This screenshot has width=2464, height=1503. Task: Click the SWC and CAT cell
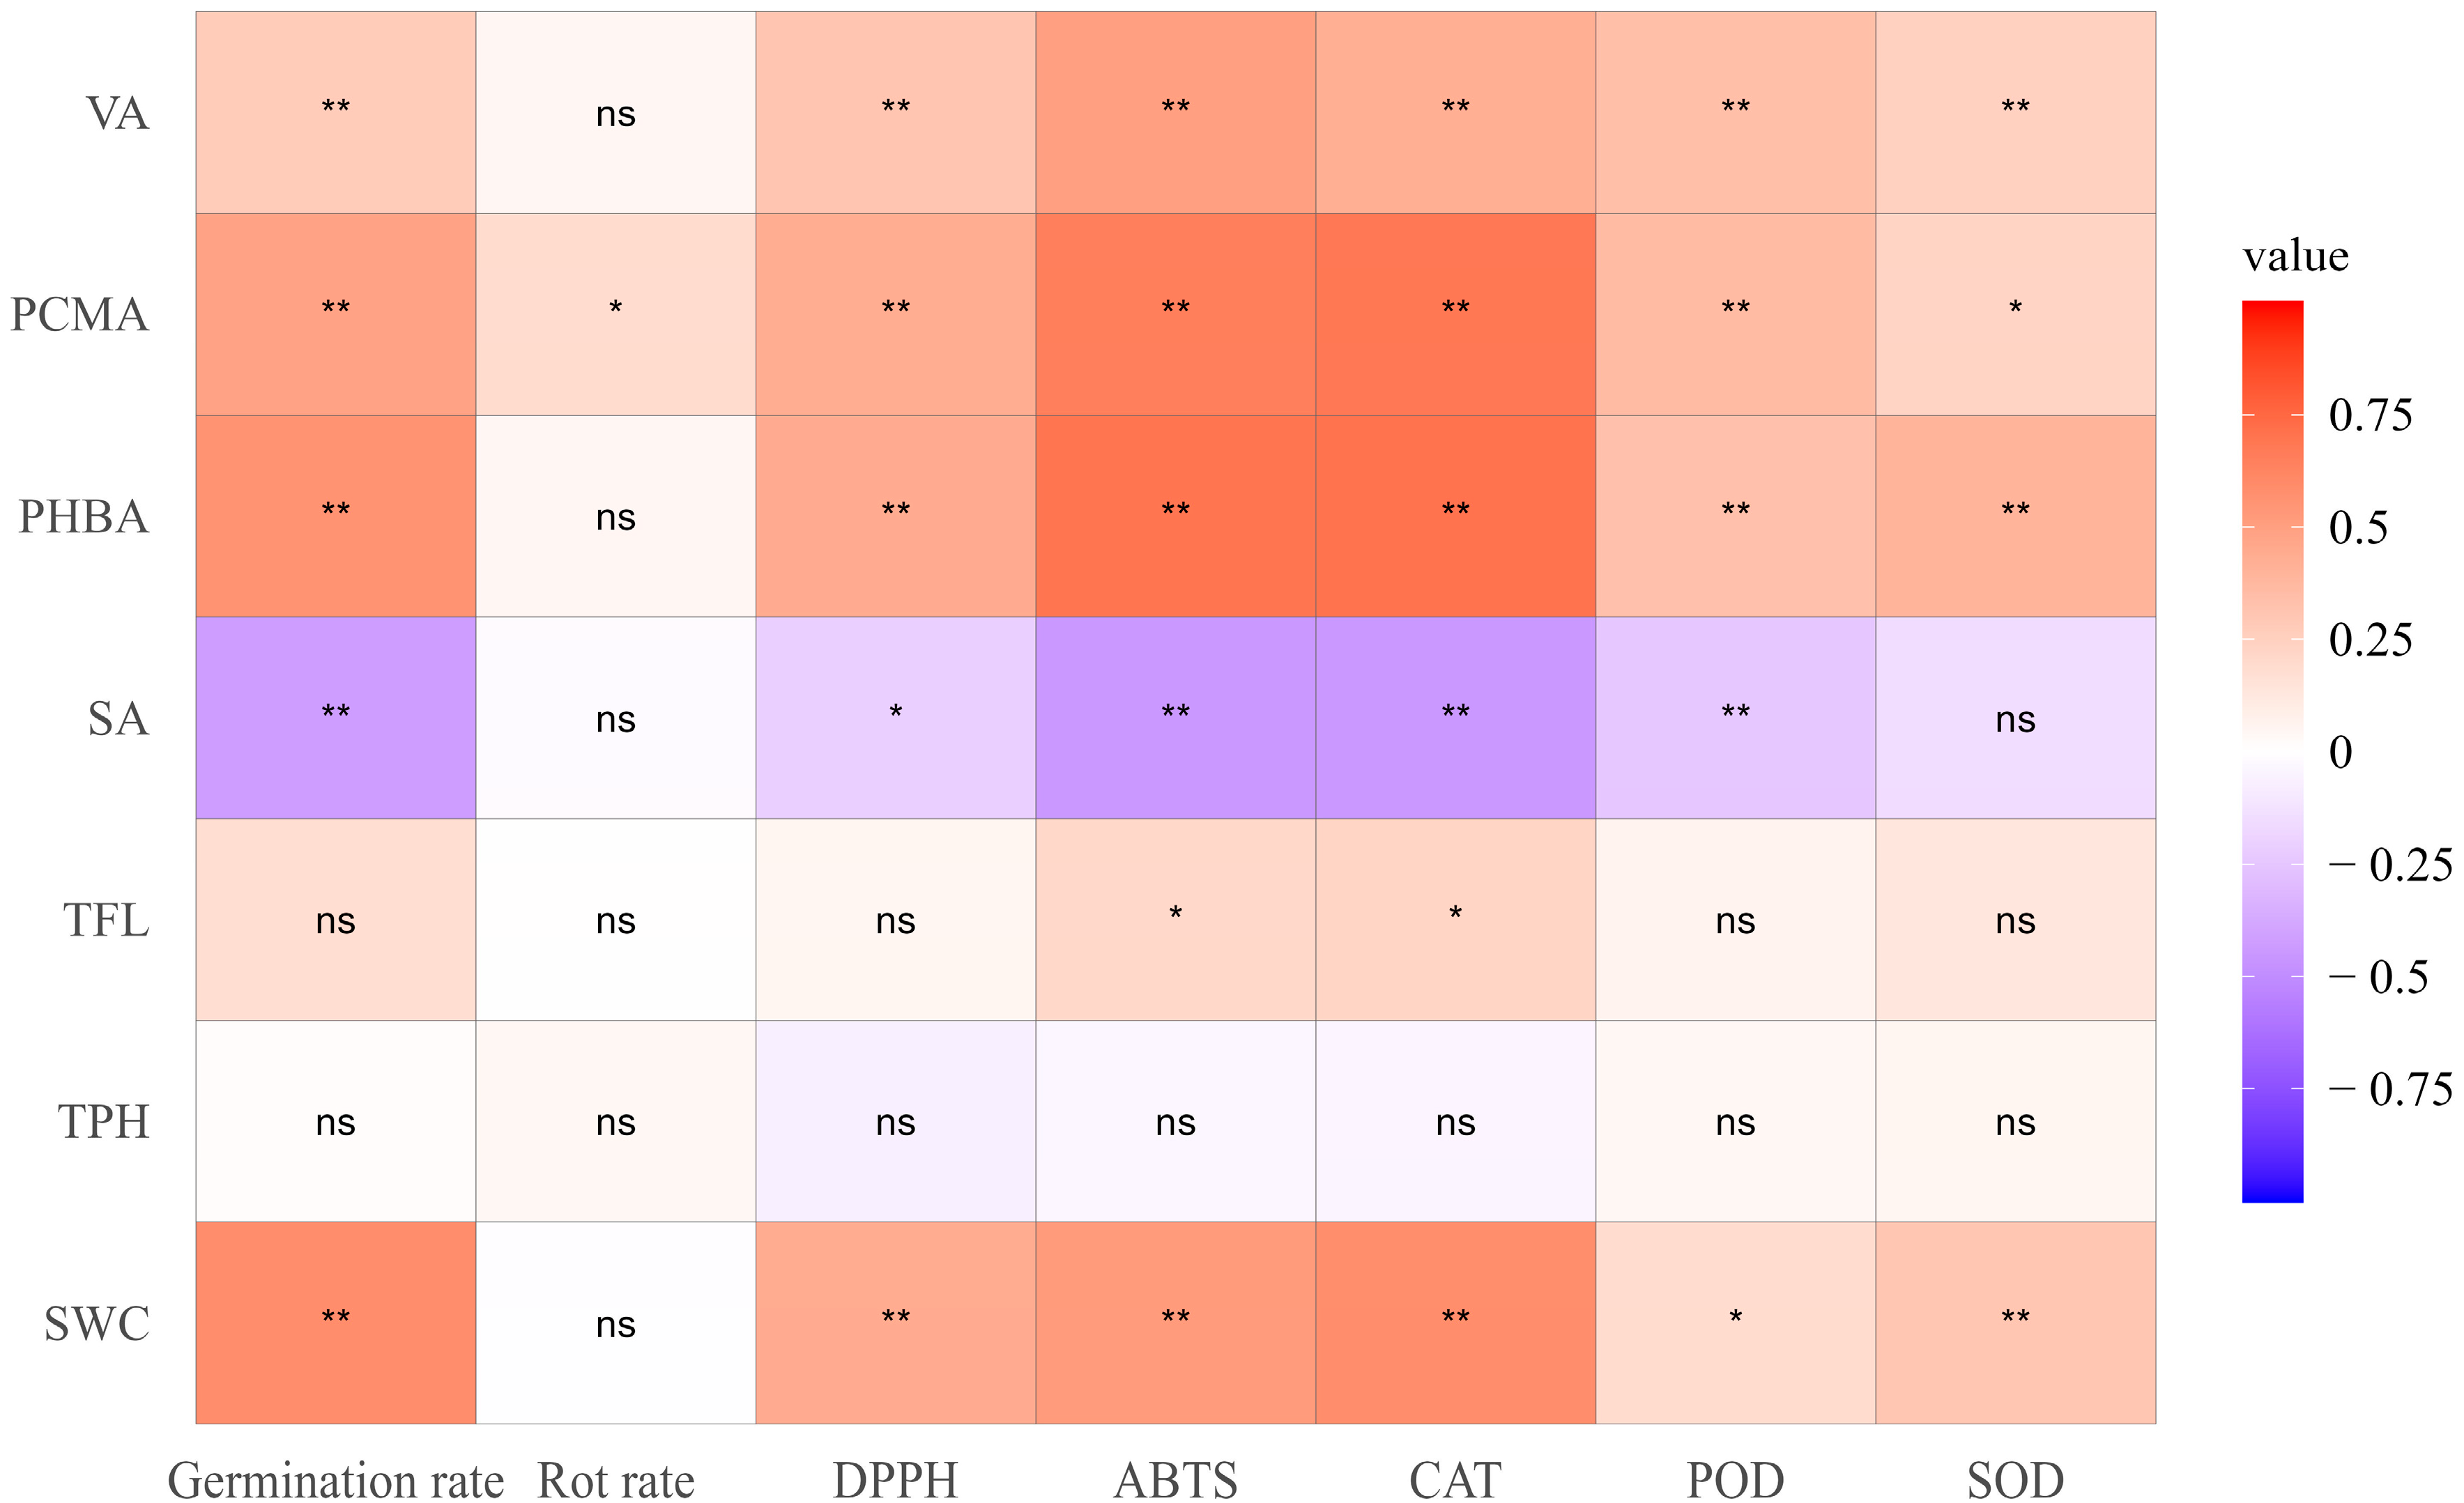[1455, 1323]
